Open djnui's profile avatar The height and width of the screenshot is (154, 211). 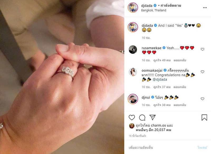tap(133, 99)
